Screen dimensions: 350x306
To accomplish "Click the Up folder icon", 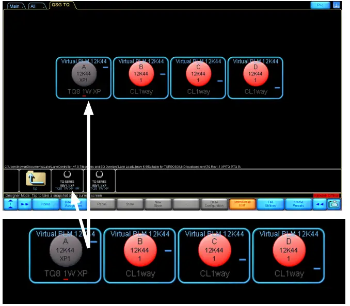I will coord(36,181).
